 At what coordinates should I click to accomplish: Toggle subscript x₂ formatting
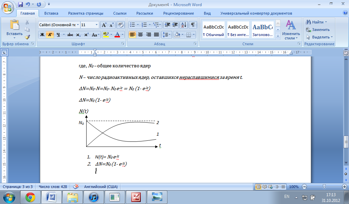(78, 35)
